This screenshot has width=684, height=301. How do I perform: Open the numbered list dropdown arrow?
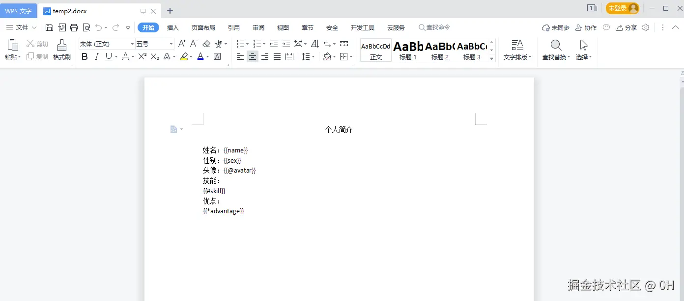pyautogui.click(x=264, y=44)
